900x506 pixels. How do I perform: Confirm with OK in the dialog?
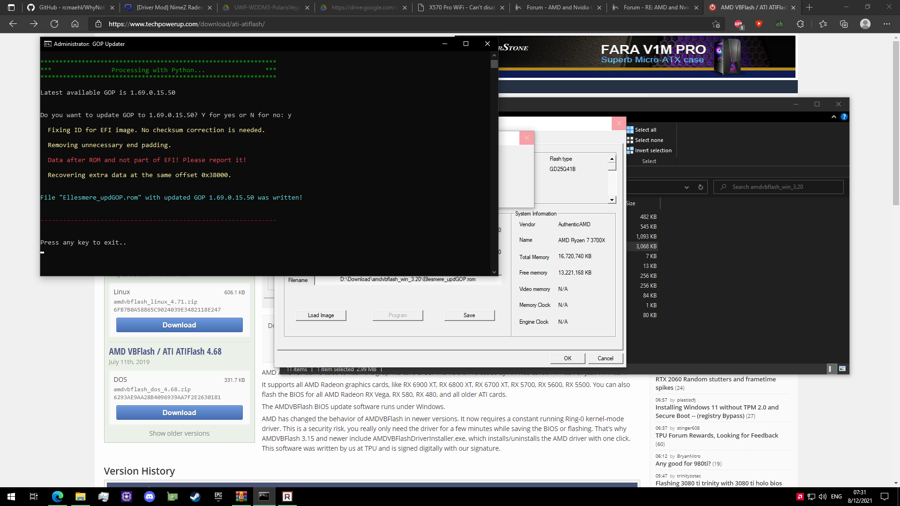568,358
